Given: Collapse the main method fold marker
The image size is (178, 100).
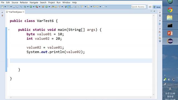Looking at the screenshot, I should click(x=9, y=30).
